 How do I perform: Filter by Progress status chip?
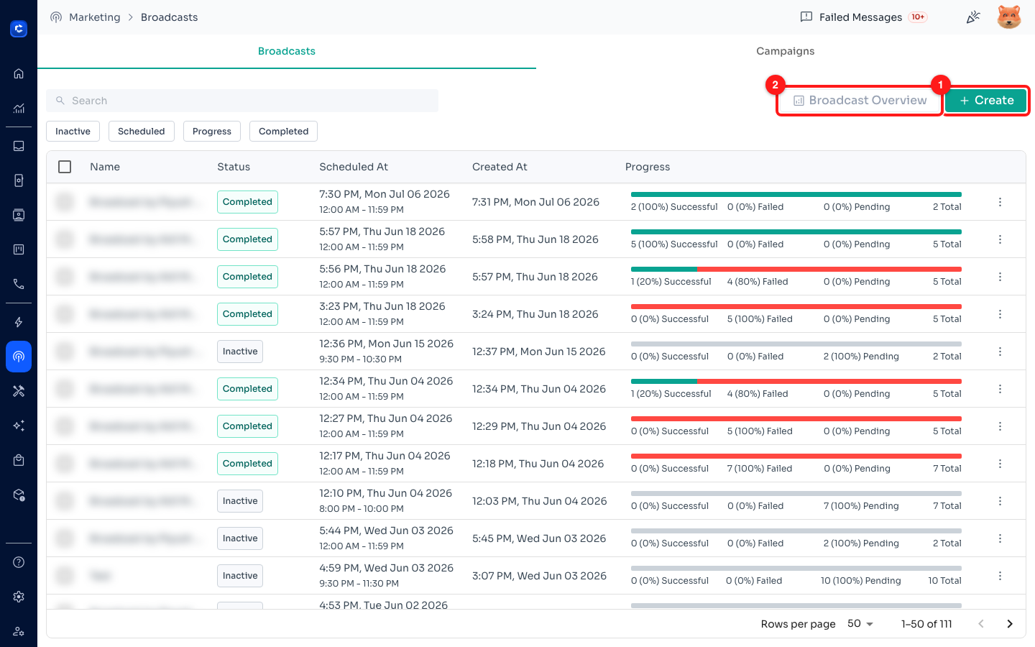pyautogui.click(x=212, y=132)
